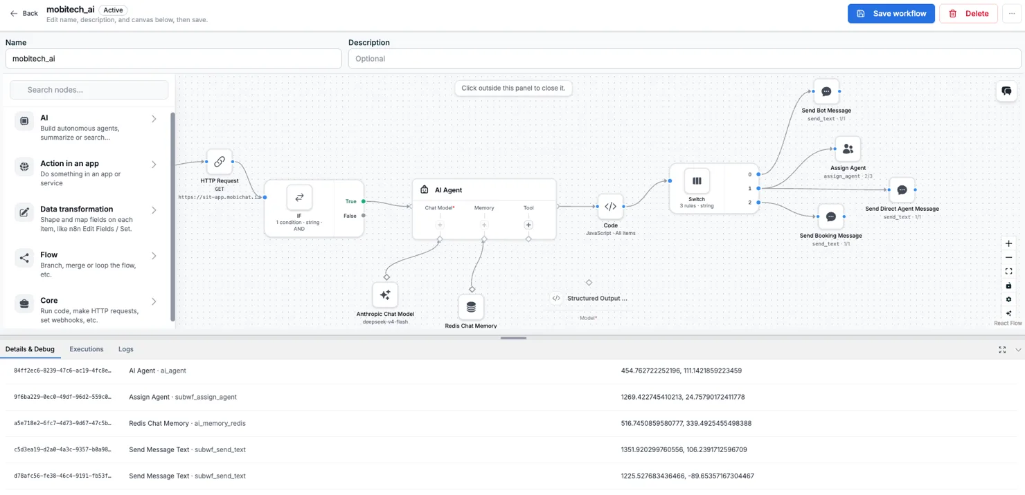The height and width of the screenshot is (495, 1025).
Task: Click the Back arrow icon
Action: (x=14, y=13)
